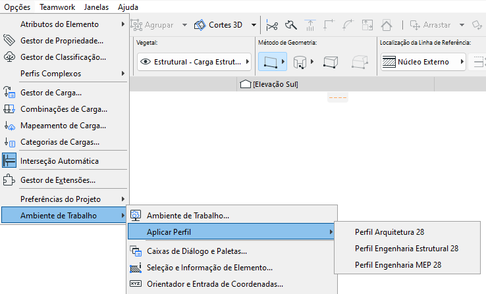Open Gestor de Classificação
Screen dimensions: 486x294
point(65,57)
